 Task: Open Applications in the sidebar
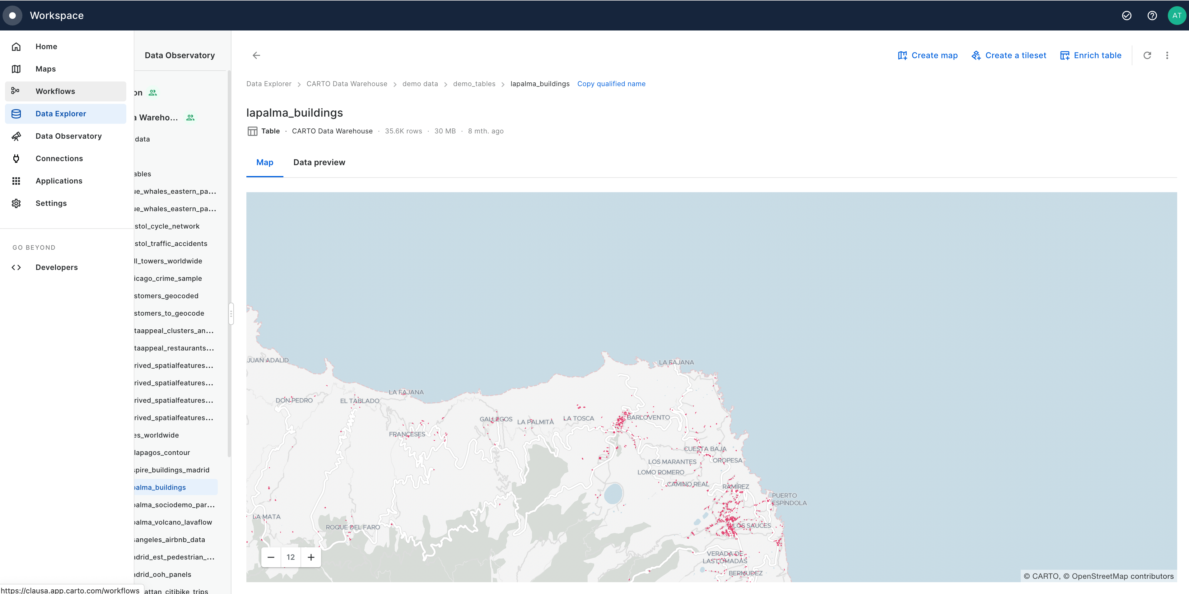click(66, 181)
